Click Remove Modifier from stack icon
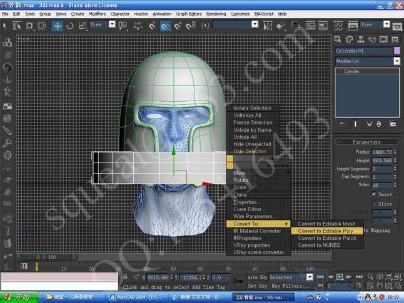Viewport: 404px width, 303px height. pyautogui.click(x=378, y=124)
